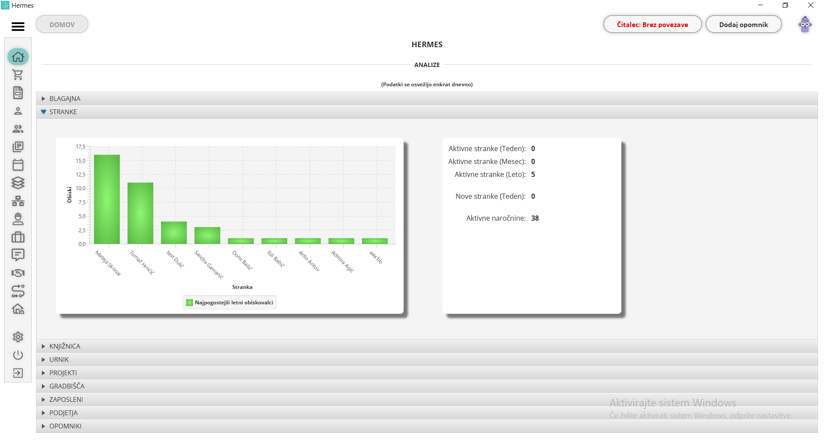Open the route path sidebar icon

pos(18,291)
